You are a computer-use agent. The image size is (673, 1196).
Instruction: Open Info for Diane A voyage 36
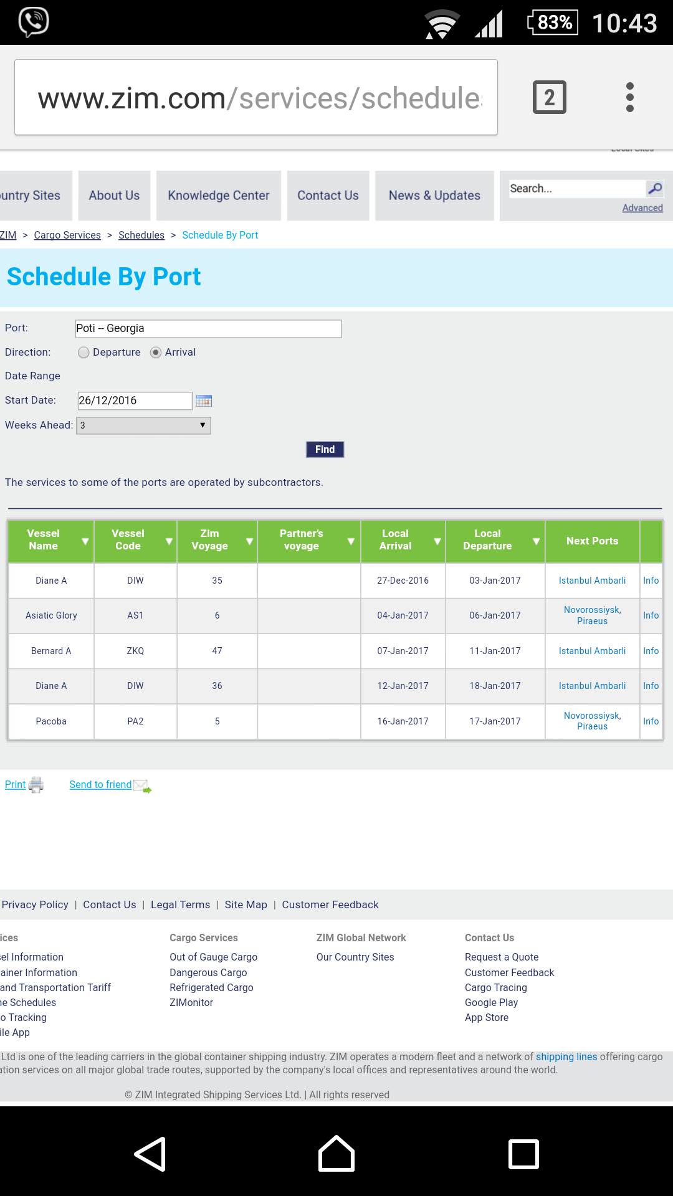click(x=651, y=686)
